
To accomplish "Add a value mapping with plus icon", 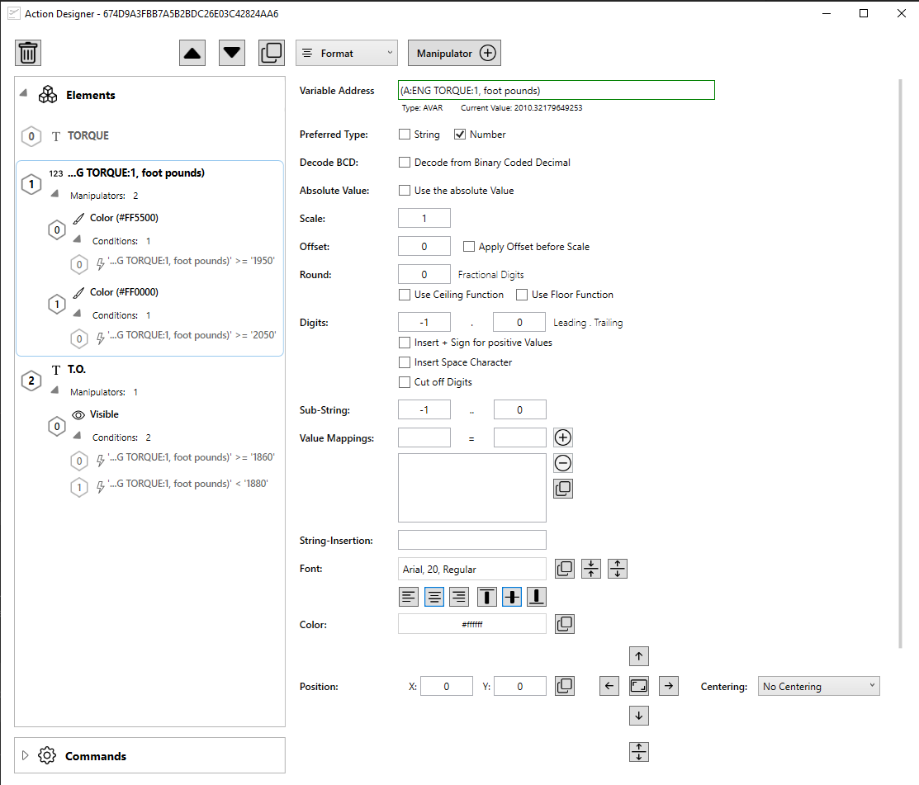I will pos(563,437).
